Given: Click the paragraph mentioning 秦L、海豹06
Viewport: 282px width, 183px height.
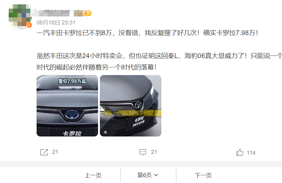Looking at the screenshot, I should tap(159, 62).
